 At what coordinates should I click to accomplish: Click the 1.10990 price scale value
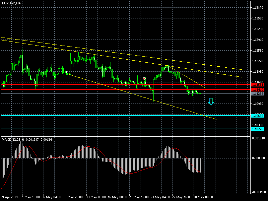point(258,104)
